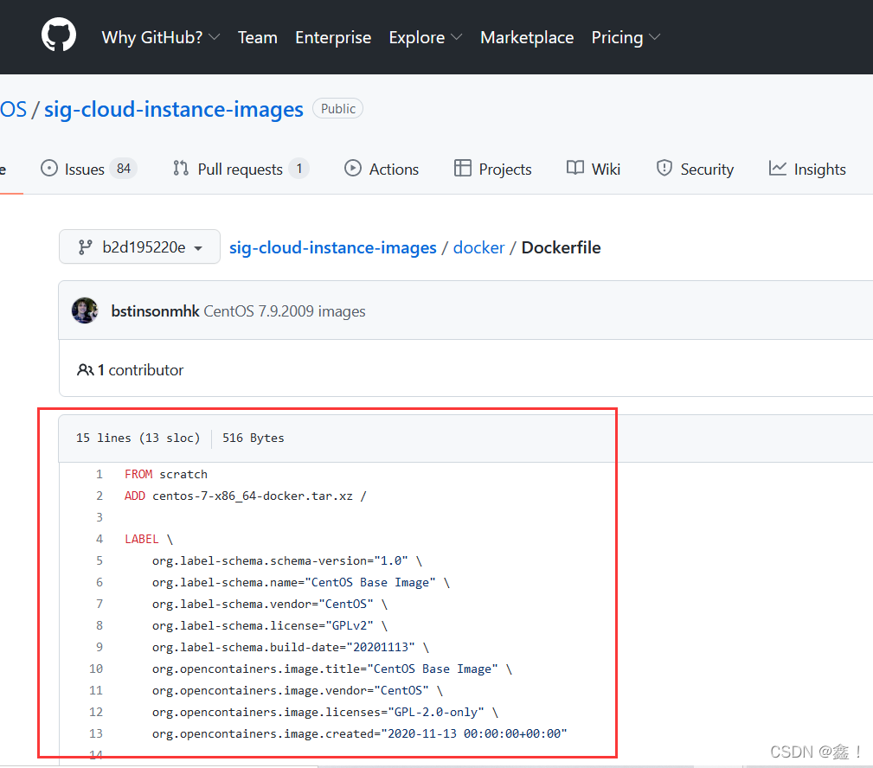
Task: Click the label-schema.name "CentOS Base Image" line
Action: 300,582
